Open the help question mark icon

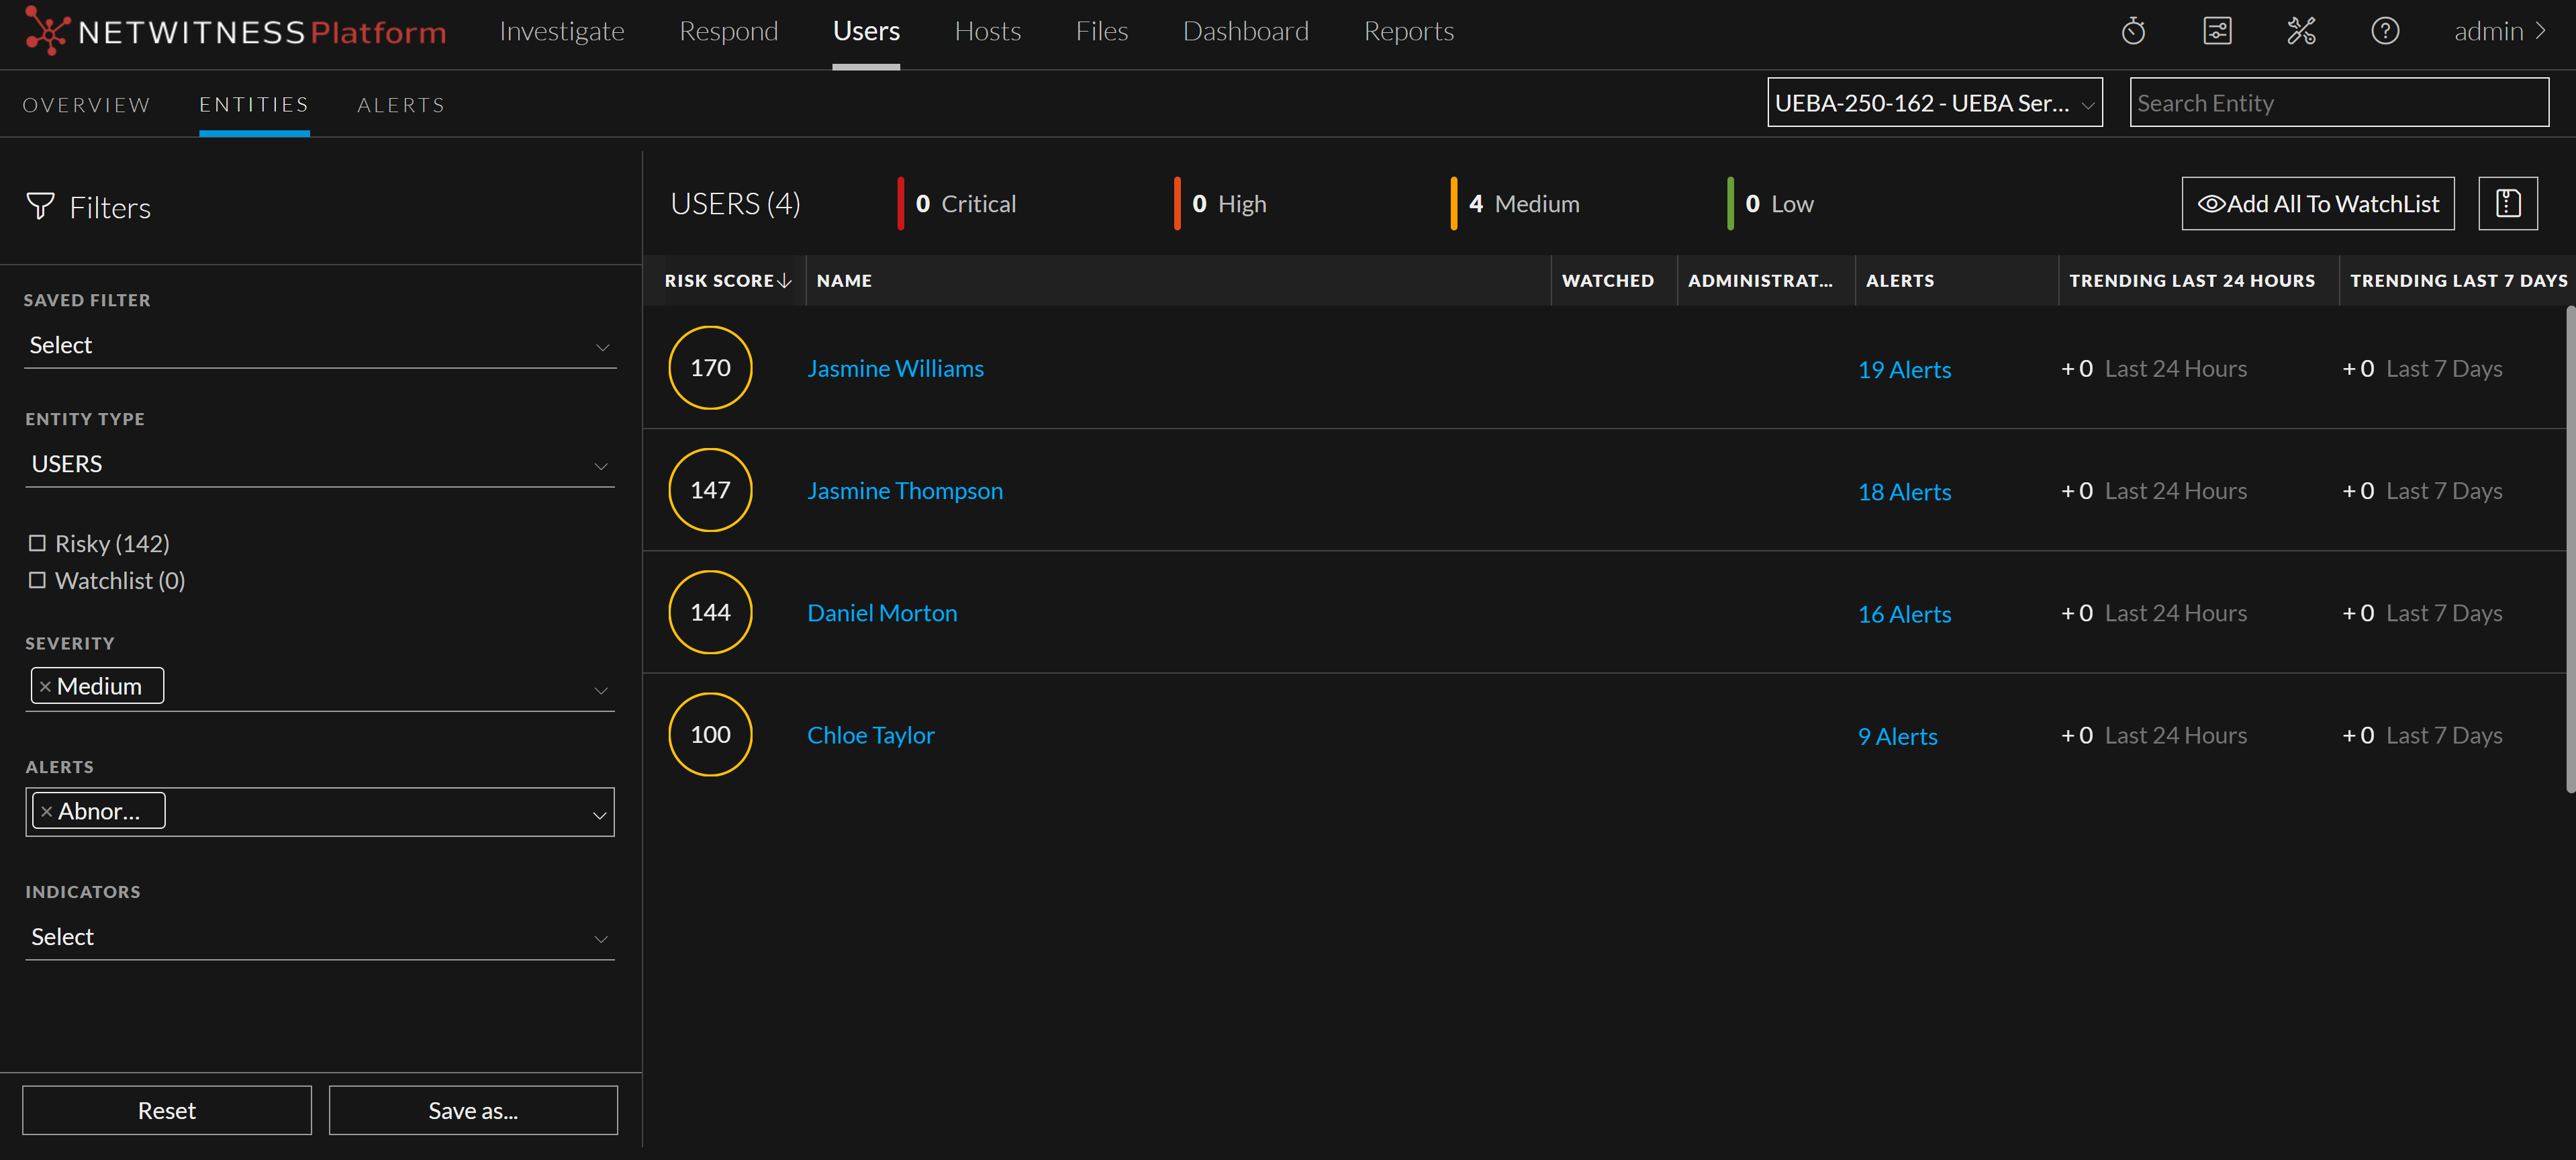[2385, 32]
